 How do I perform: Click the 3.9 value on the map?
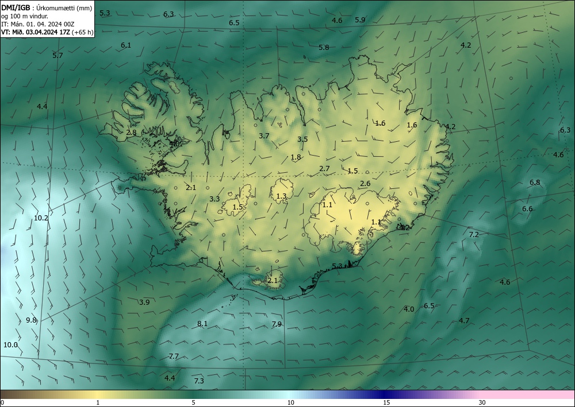[x=144, y=303]
